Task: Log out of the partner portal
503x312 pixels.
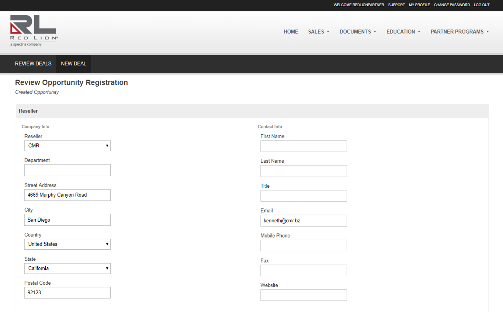Action: tap(482, 5)
